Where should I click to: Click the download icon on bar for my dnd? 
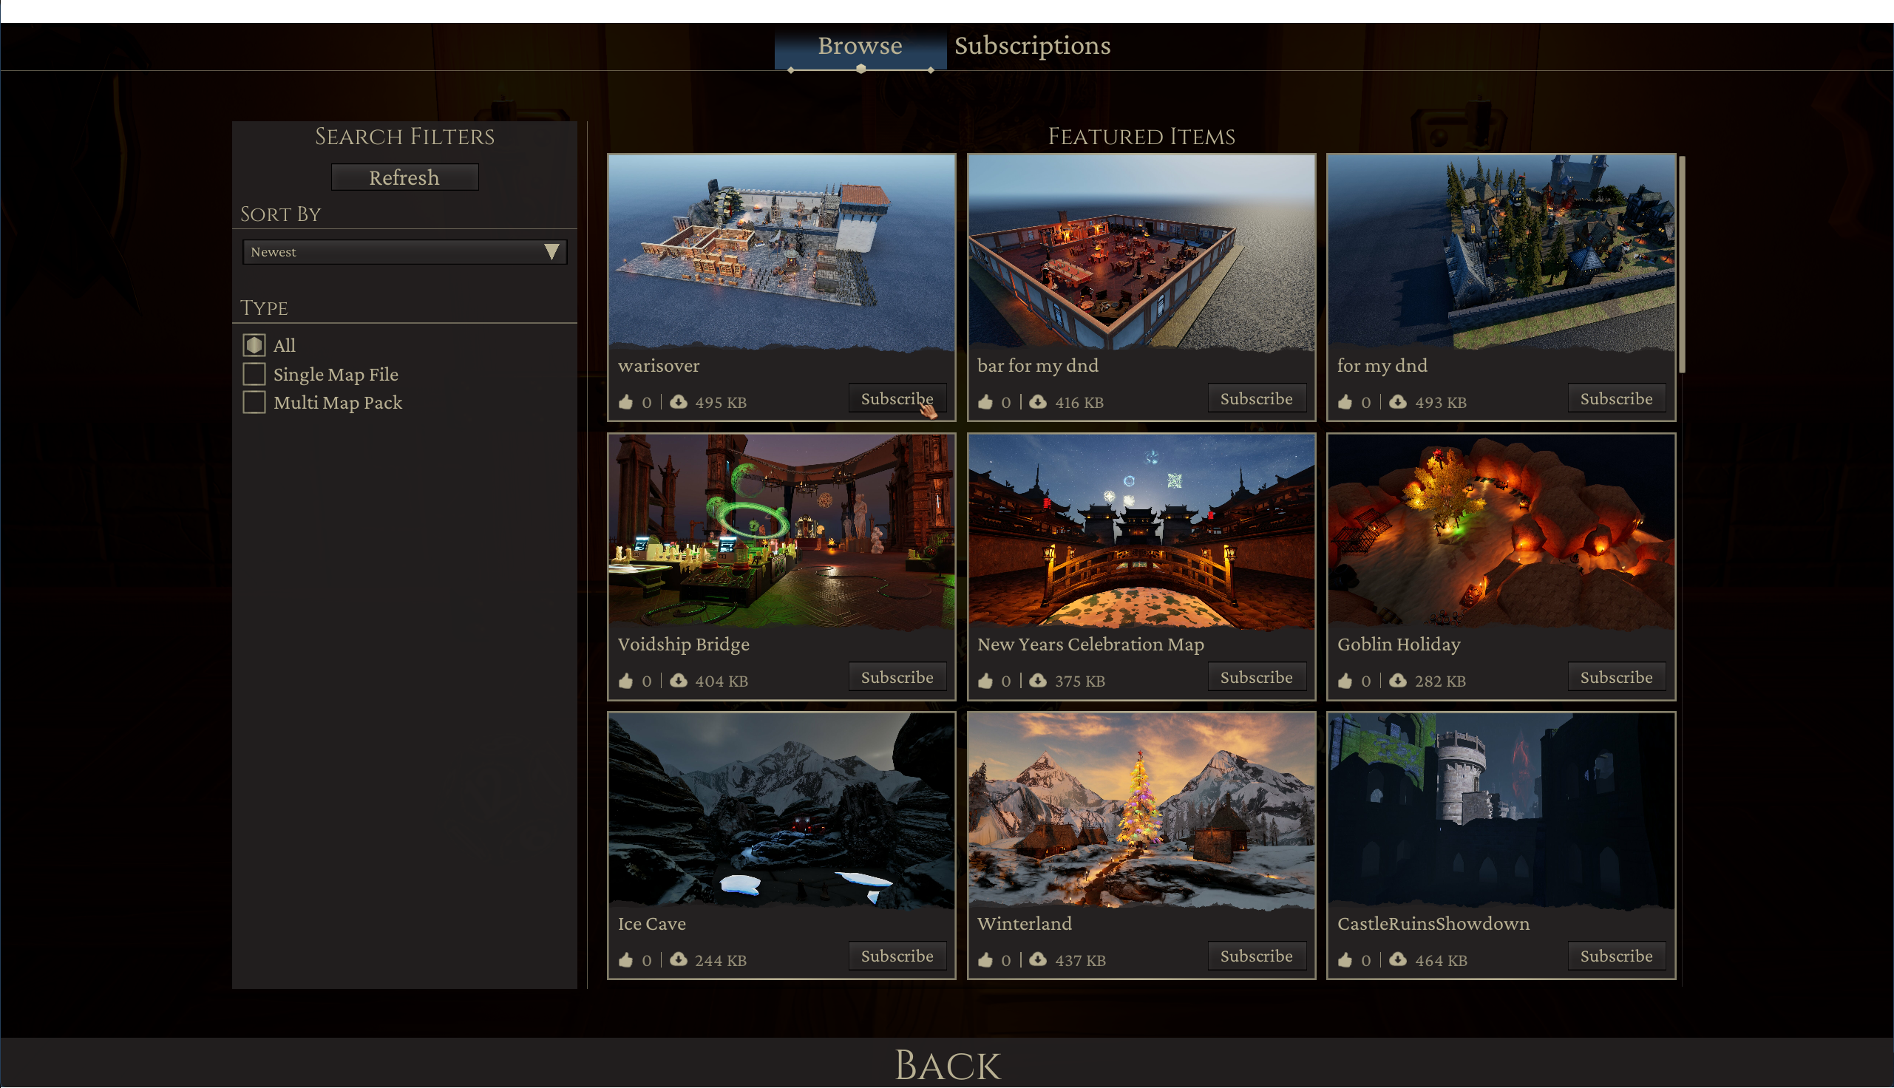click(1038, 401)
